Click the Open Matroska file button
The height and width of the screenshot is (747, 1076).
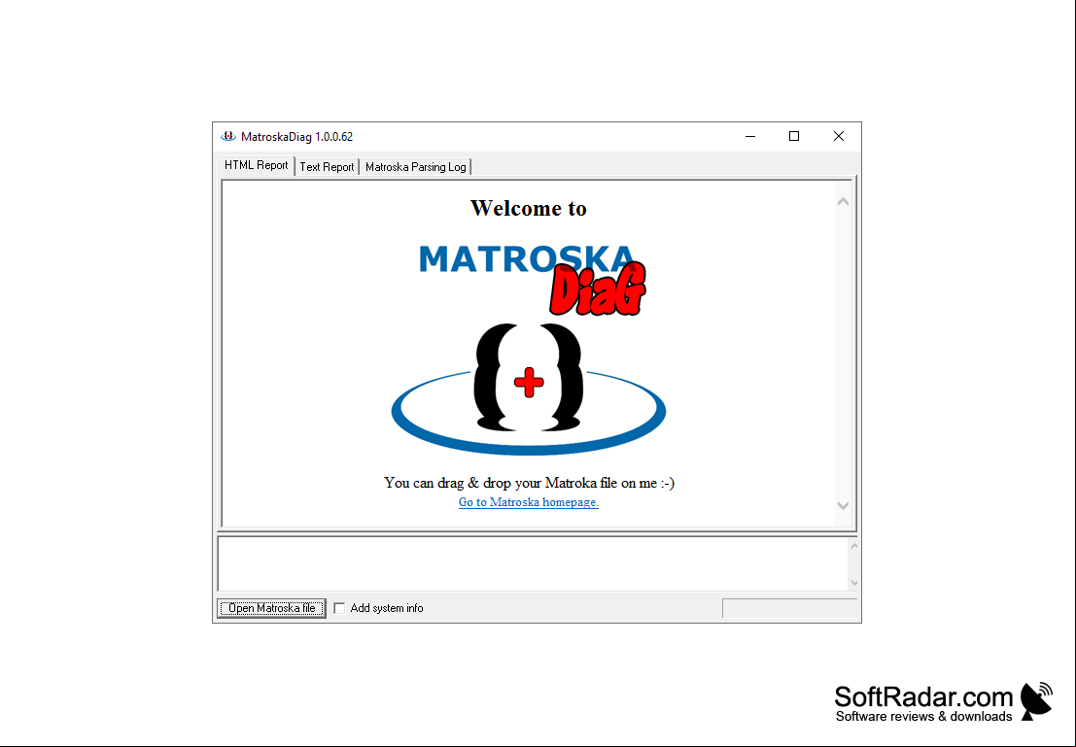click(x=272, y=608)
